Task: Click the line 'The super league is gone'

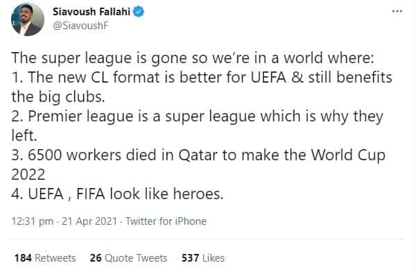Action: [193, 58]
